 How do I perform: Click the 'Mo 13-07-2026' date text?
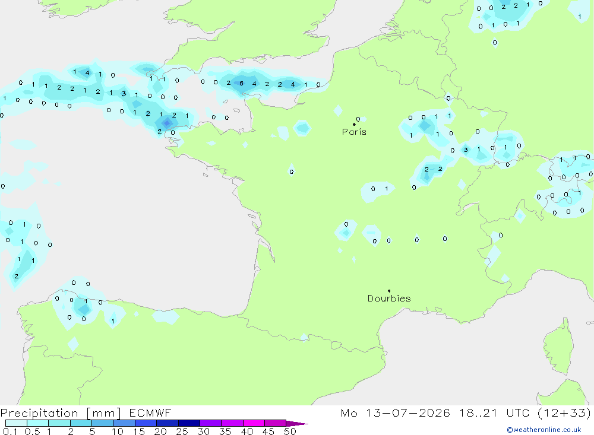(x=396, y=412)
